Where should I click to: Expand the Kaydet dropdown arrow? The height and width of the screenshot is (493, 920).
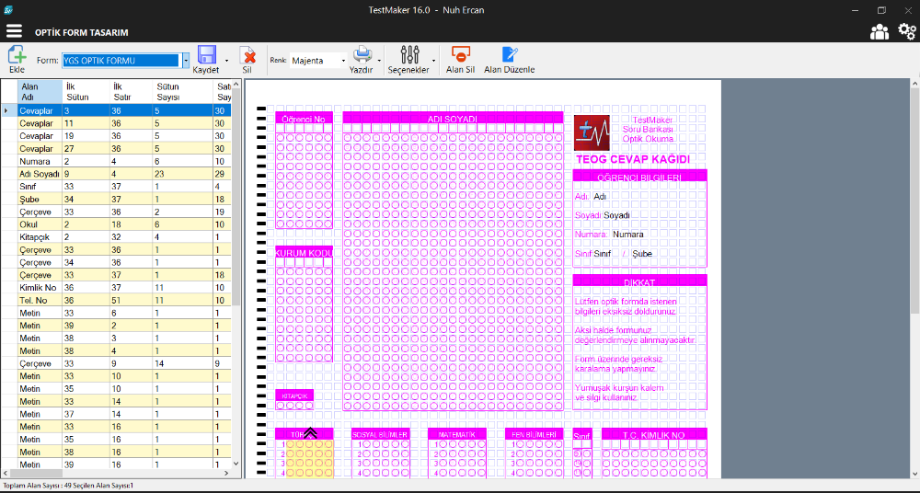(226, 61)
